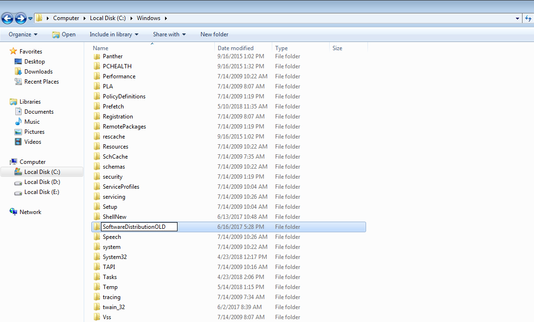
Task: Open the Share with menu
Action: pos(169,34)
